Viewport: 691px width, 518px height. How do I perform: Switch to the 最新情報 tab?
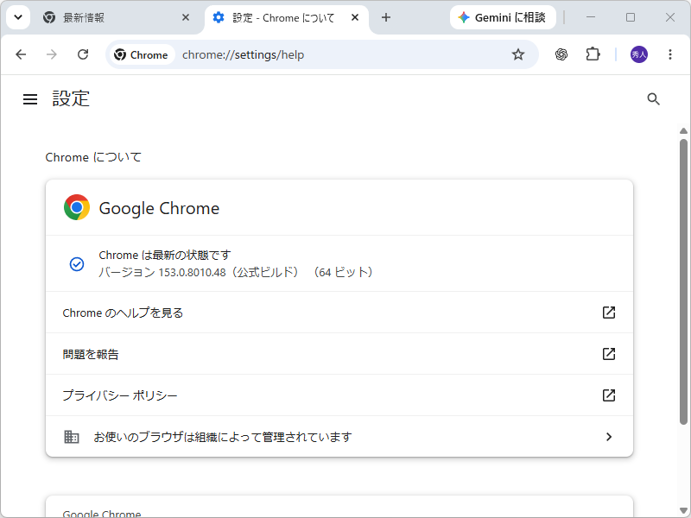point(117,17)
